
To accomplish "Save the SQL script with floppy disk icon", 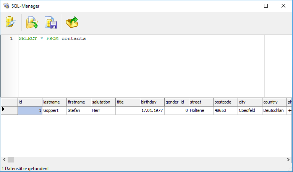I will [x=51, y=23].
